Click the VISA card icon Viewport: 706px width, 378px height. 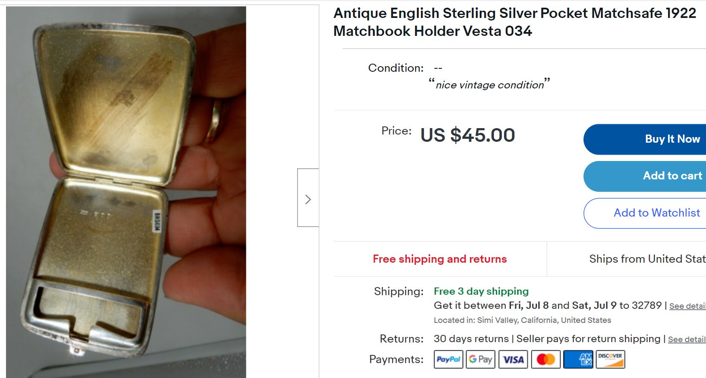(x=513, y=359)
